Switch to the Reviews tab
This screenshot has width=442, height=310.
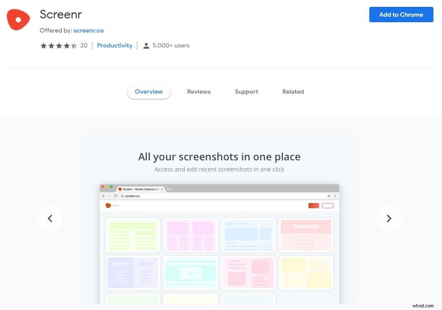pyautogui.click(x=199, y=92)
